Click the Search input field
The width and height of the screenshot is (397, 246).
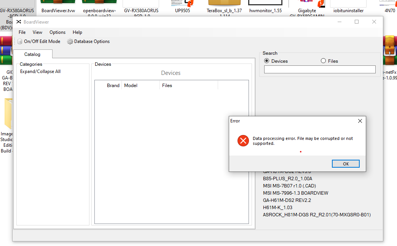[x=320, y=70]
